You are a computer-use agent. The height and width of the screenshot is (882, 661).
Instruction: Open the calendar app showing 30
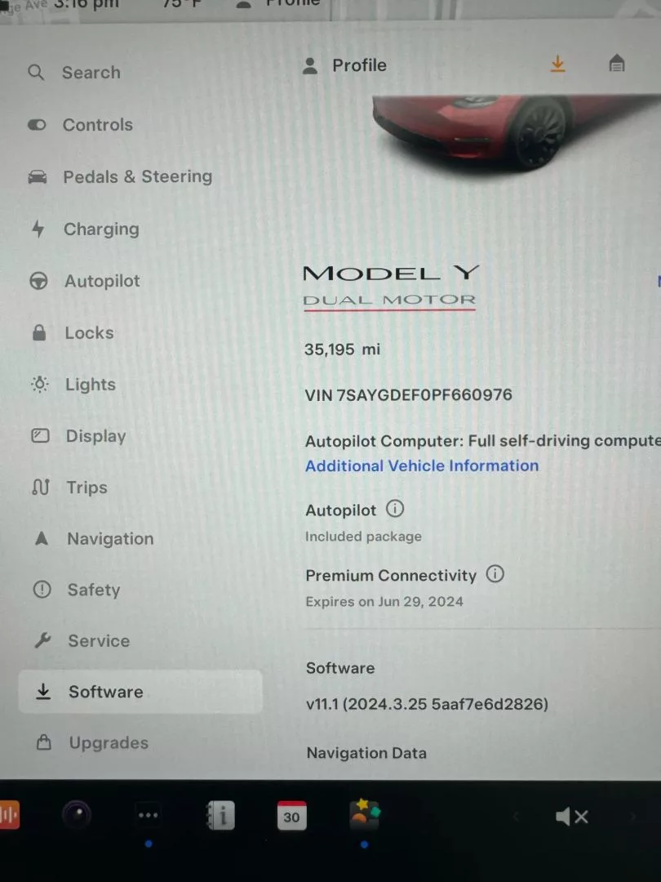291,816
